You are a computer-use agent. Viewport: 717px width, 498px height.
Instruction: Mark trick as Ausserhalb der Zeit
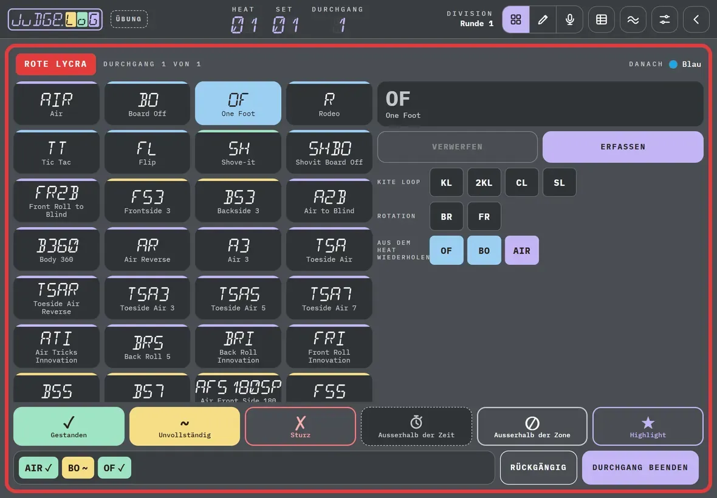click(x=416, y=426)
